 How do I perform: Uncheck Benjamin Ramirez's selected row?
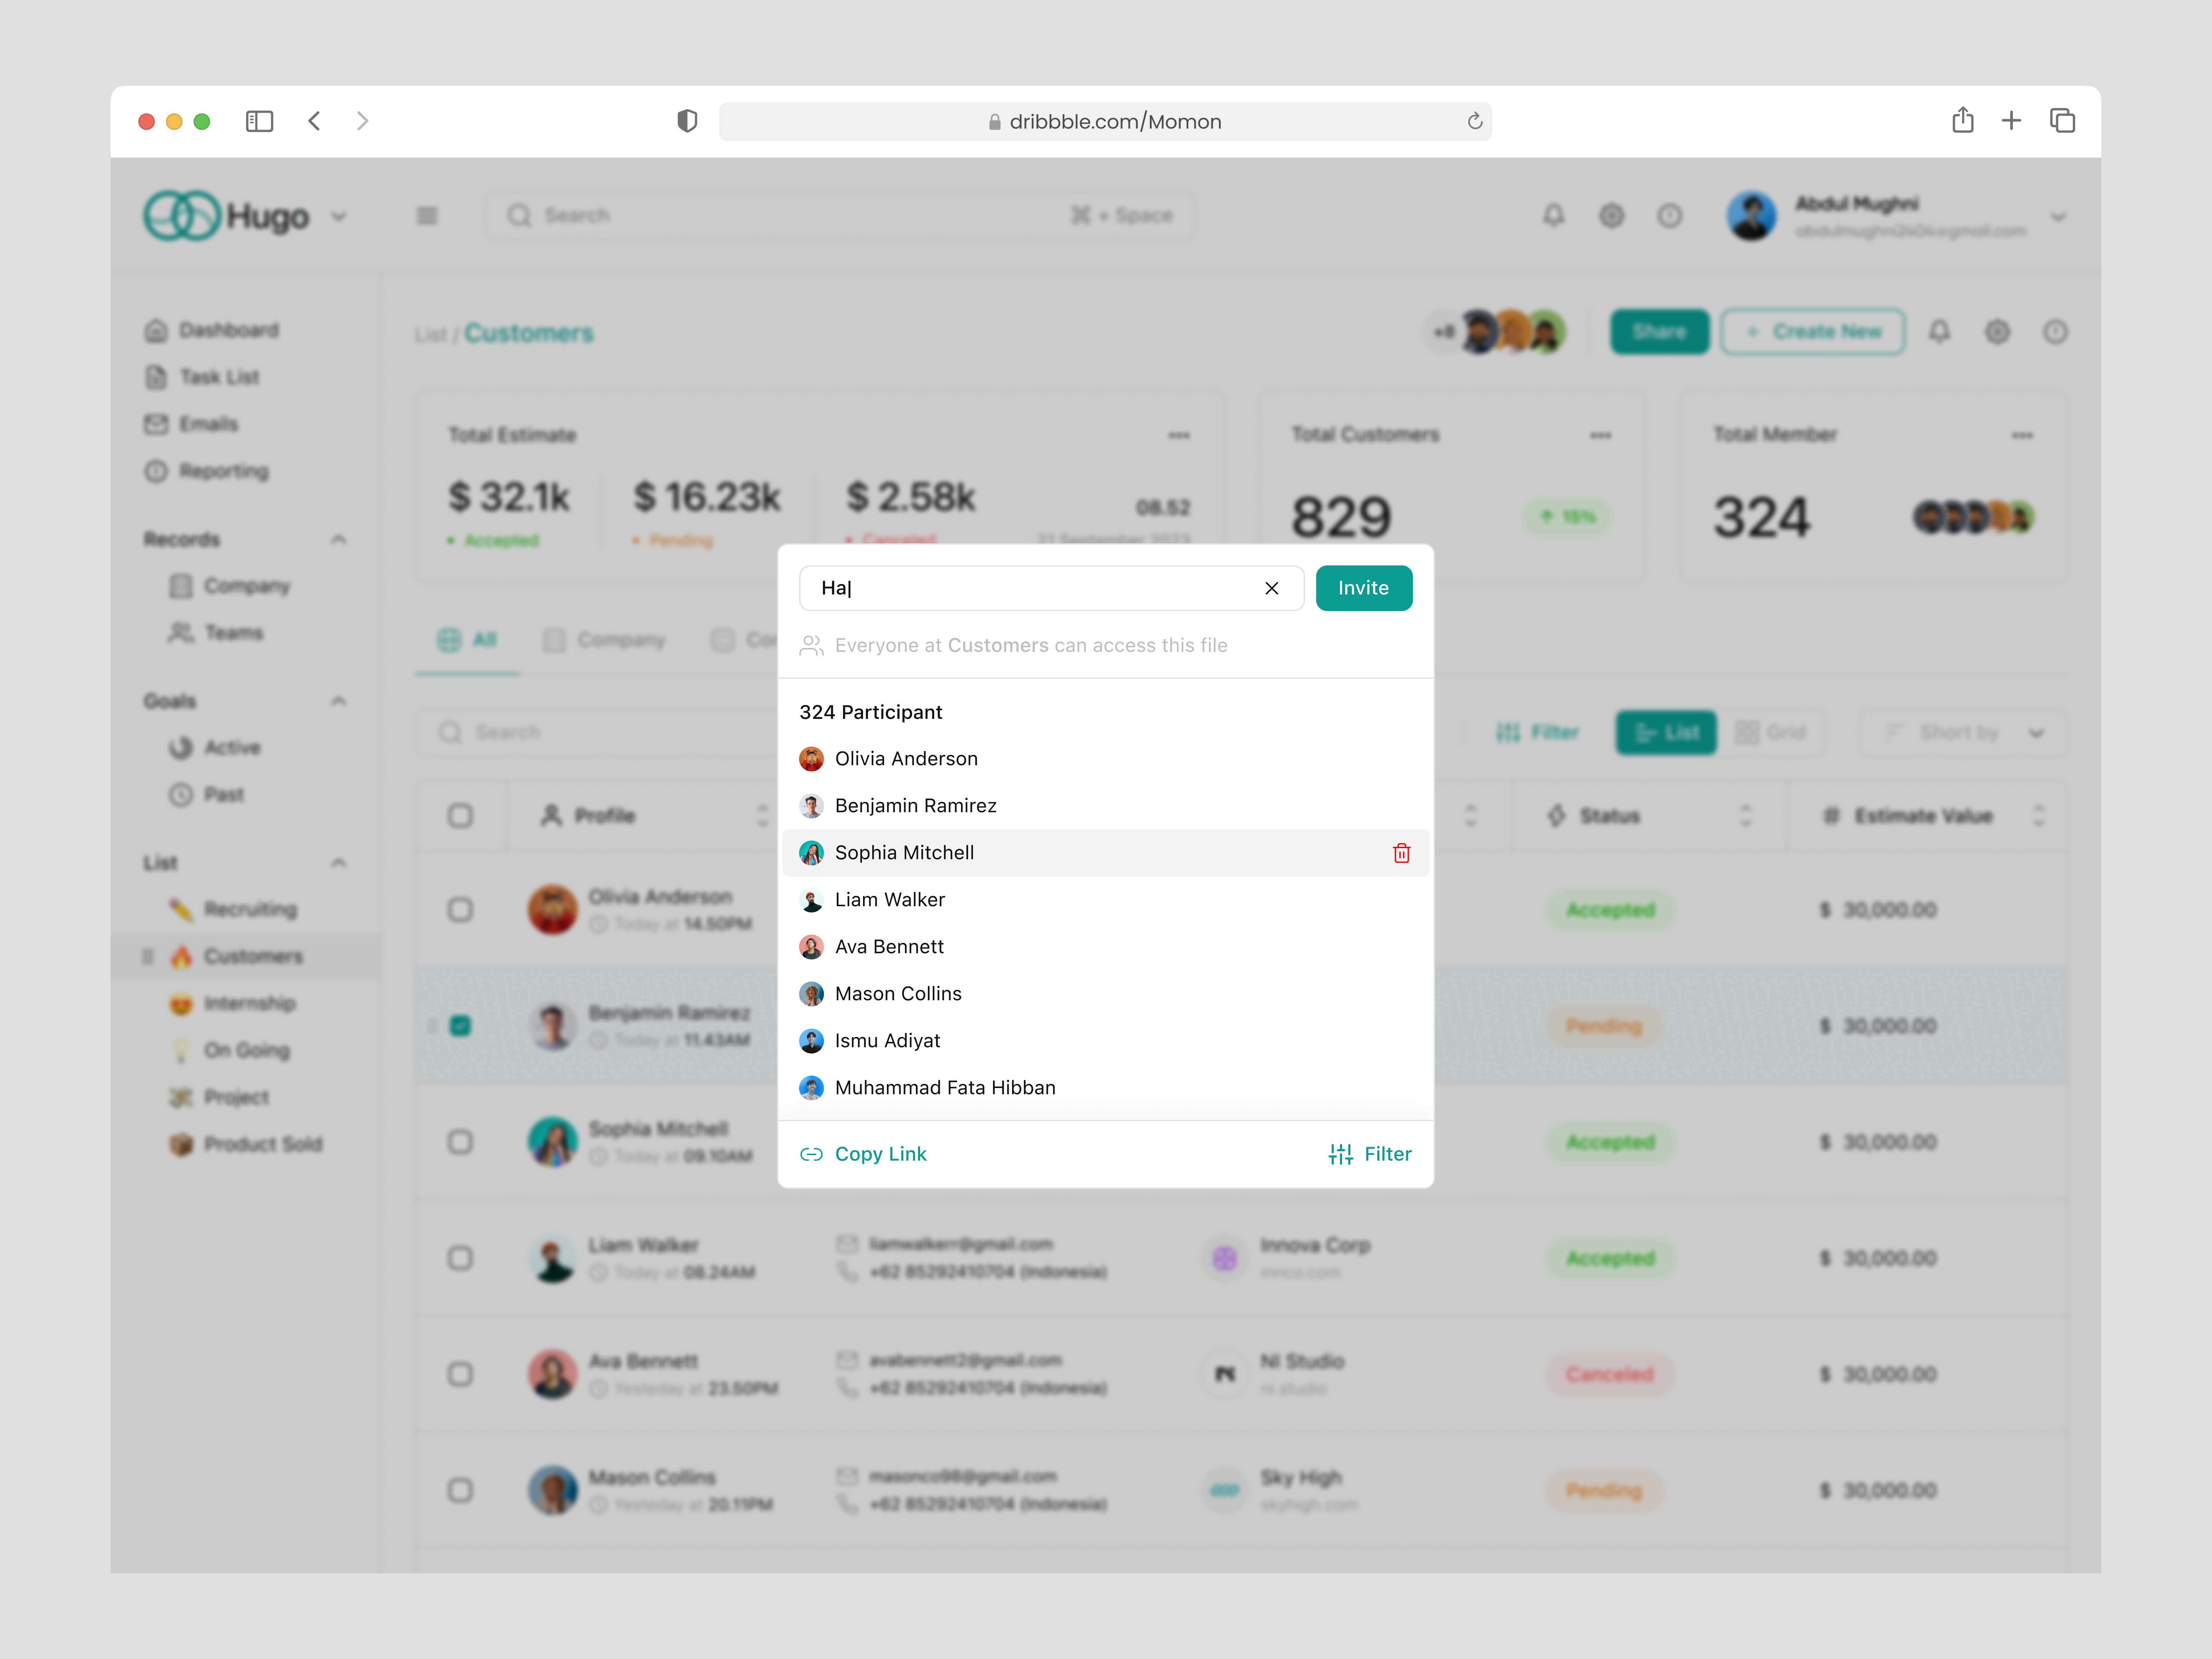(x=460, y=1025)
